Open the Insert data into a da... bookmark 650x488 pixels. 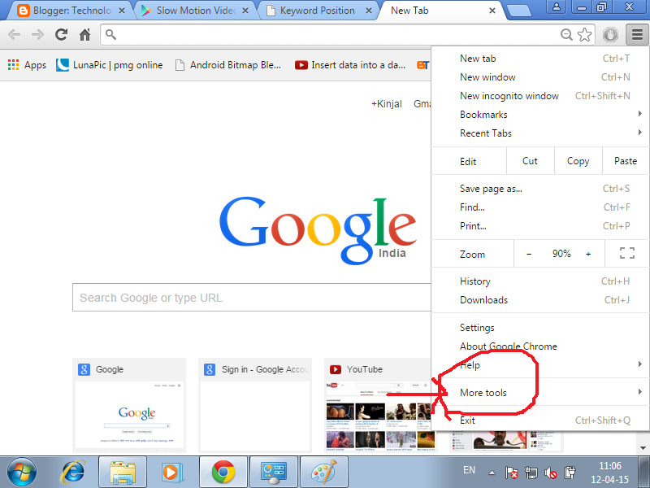click(x=350, y=65)
